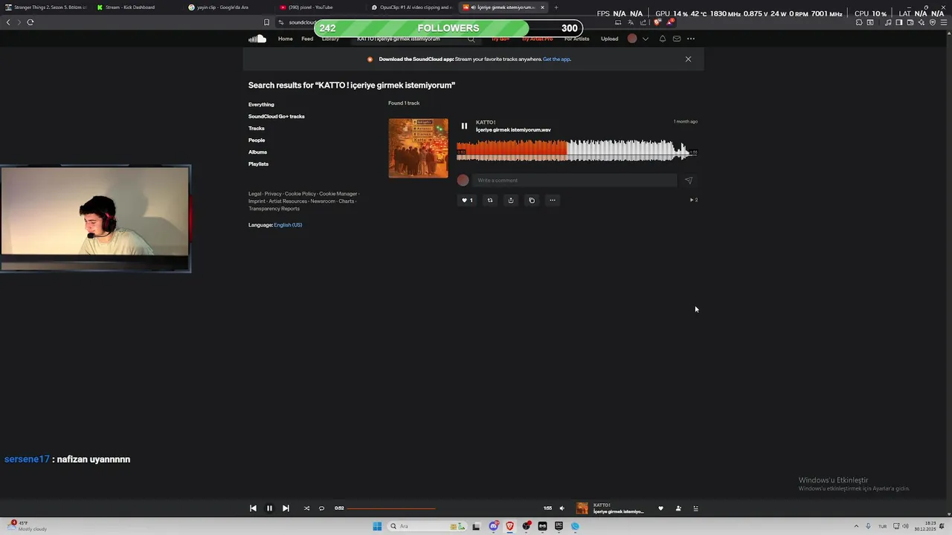Click the Upload link in header
This screenshot has height=535, width=952.
[x=609, y=39]
